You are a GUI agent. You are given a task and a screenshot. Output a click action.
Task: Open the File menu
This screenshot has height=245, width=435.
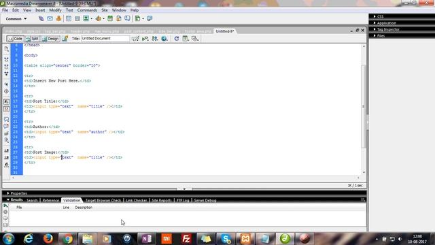[x=5, y=10]
